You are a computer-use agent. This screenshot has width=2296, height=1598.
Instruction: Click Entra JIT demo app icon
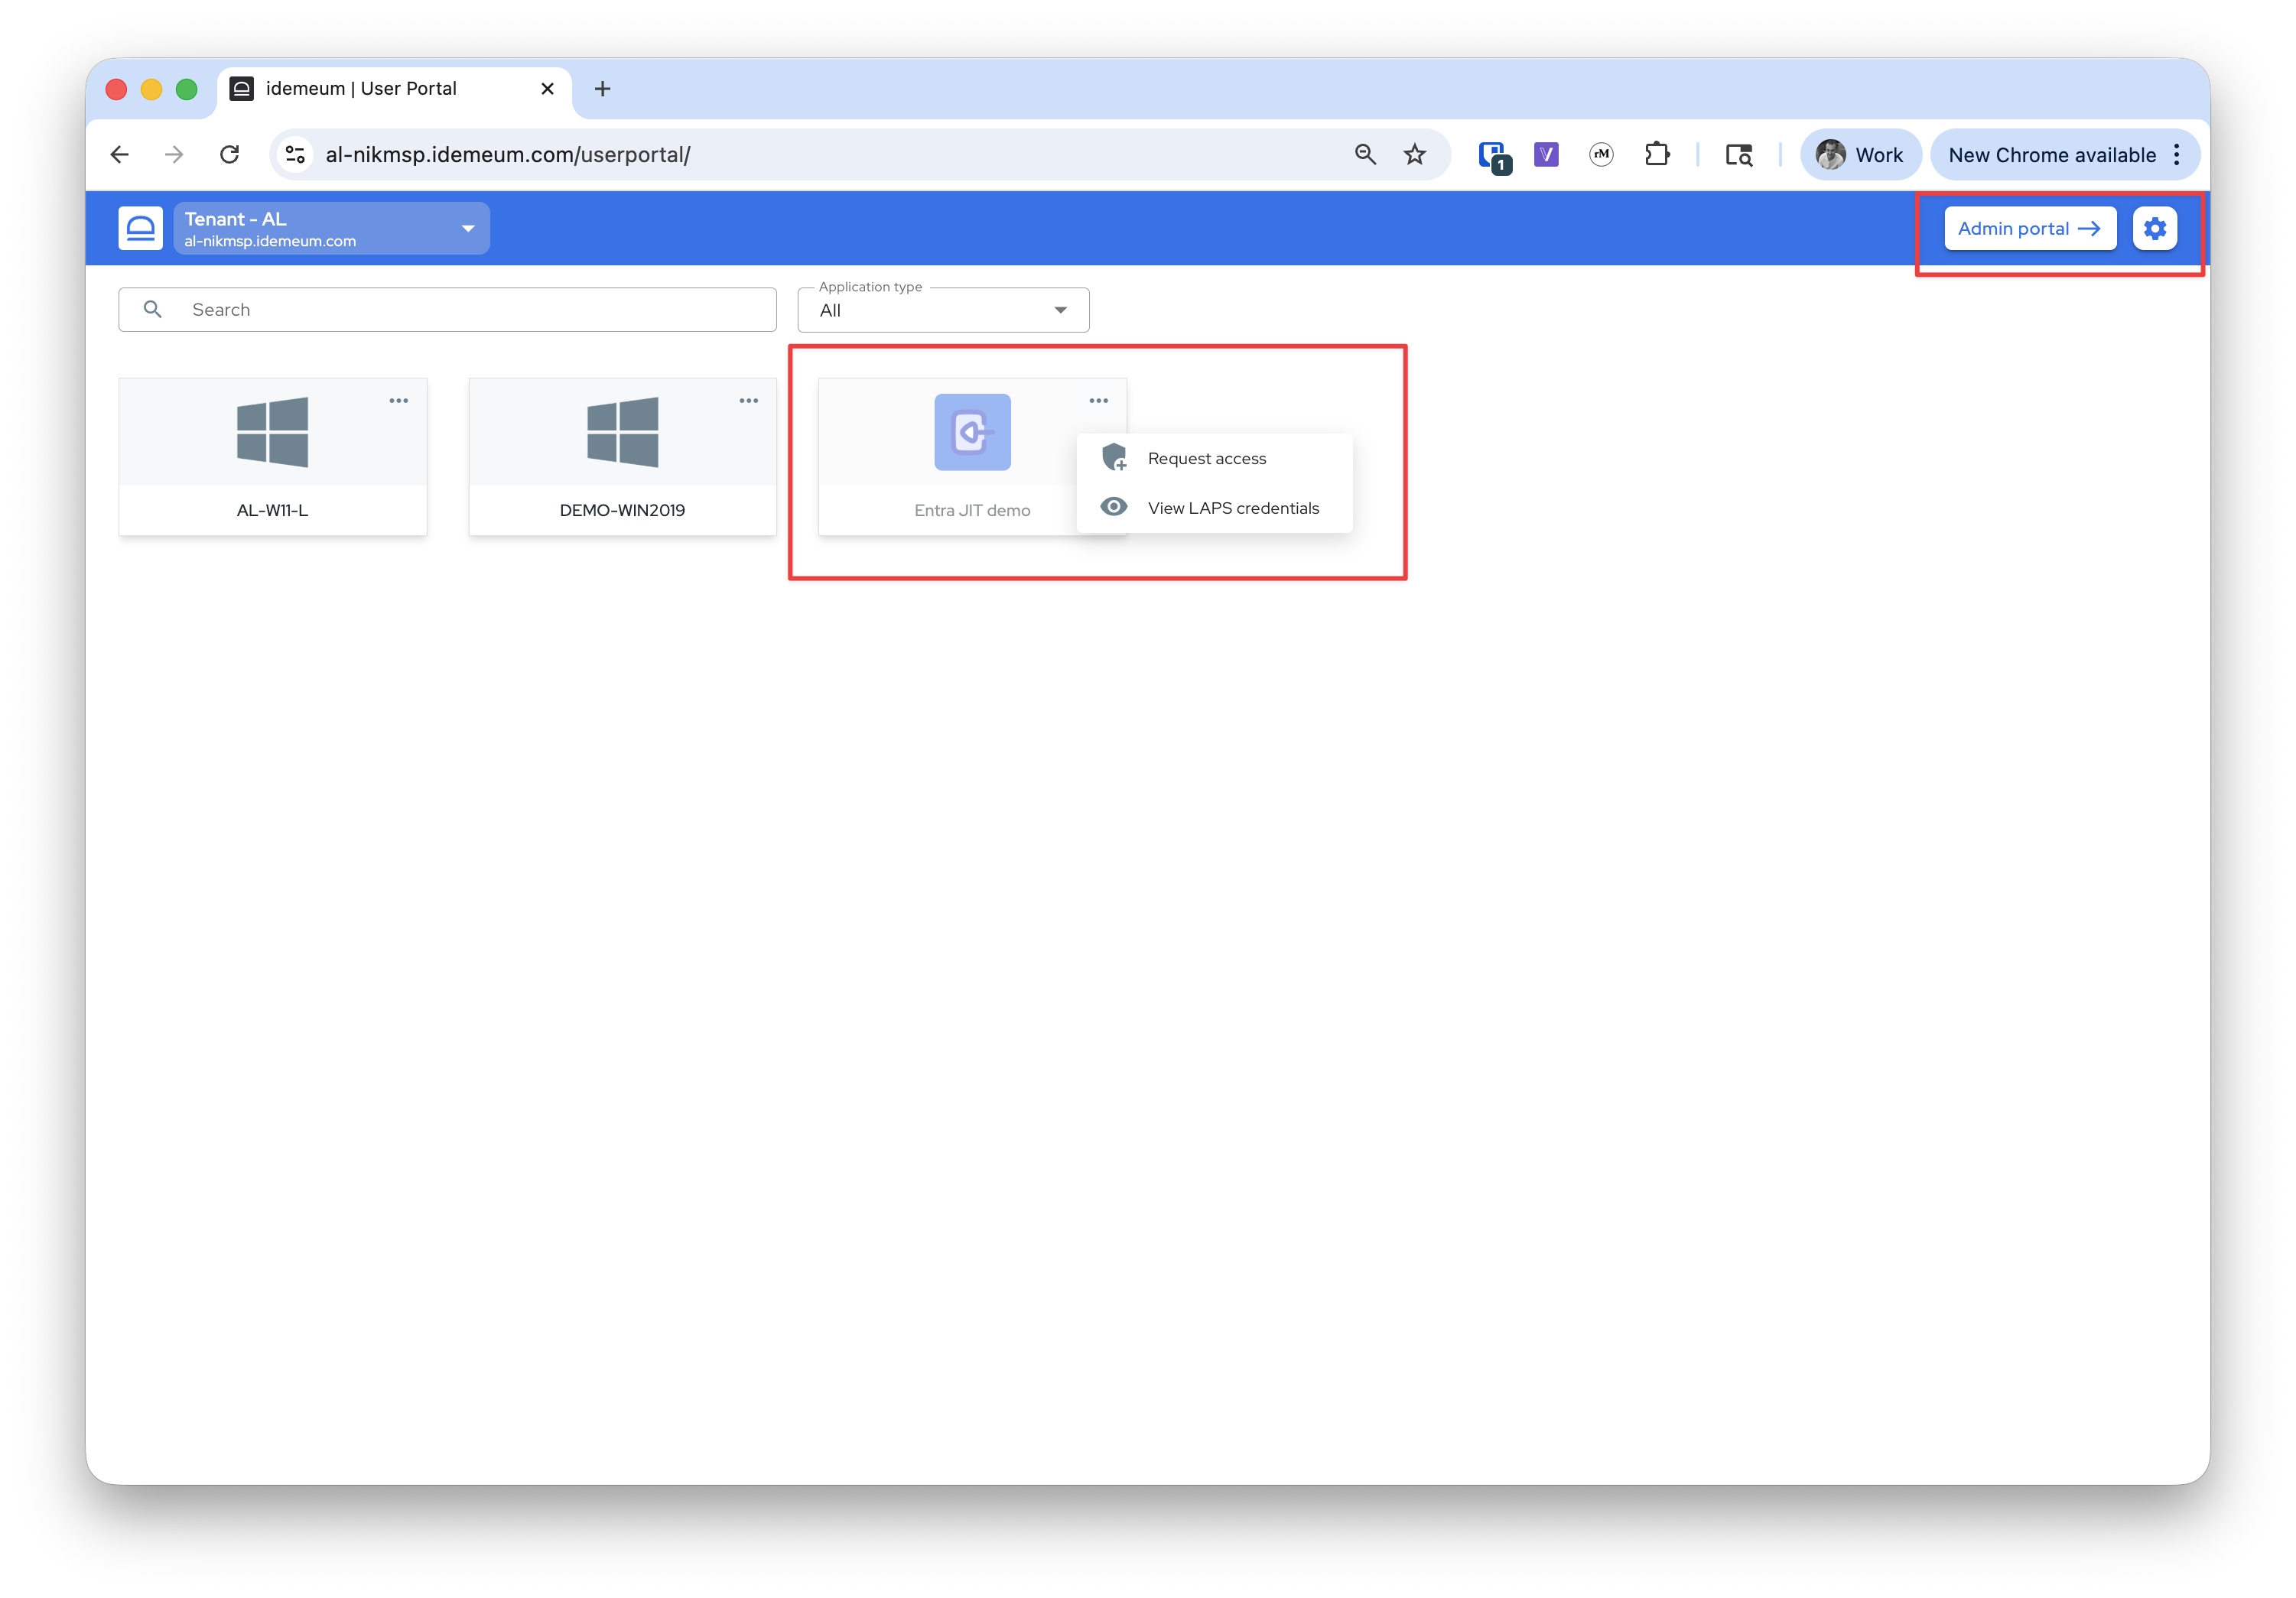point(972,432)
